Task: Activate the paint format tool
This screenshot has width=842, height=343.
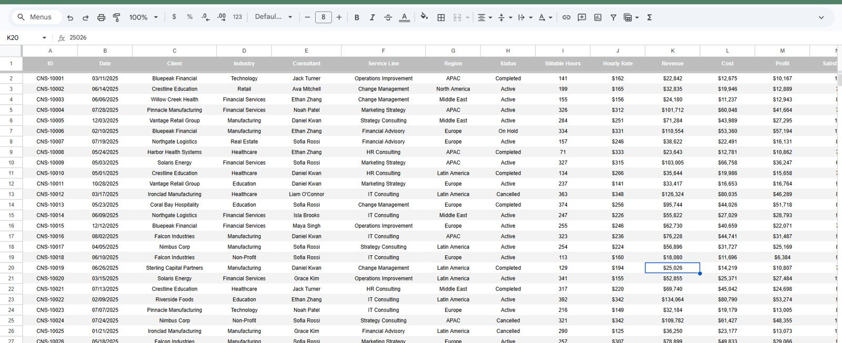Action: click(116, 17)
